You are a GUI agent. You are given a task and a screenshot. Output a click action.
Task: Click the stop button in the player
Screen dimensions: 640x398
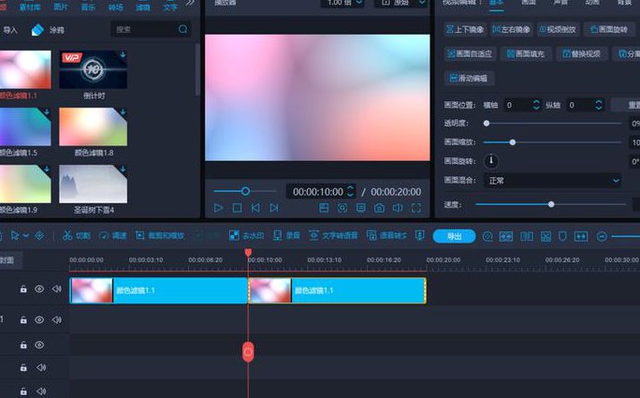click(x=237, y=208)
